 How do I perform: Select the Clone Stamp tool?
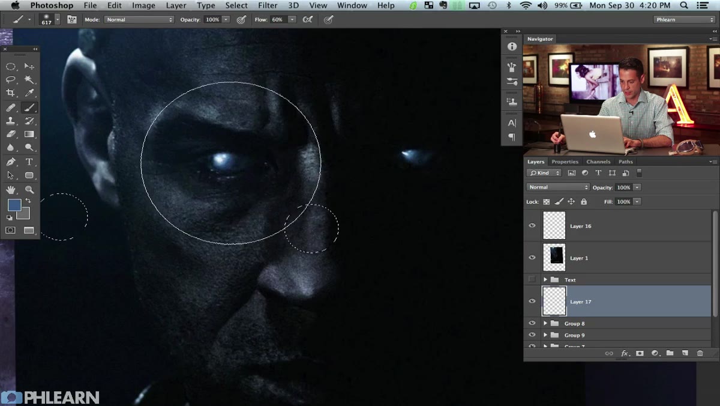coord(11,121)
